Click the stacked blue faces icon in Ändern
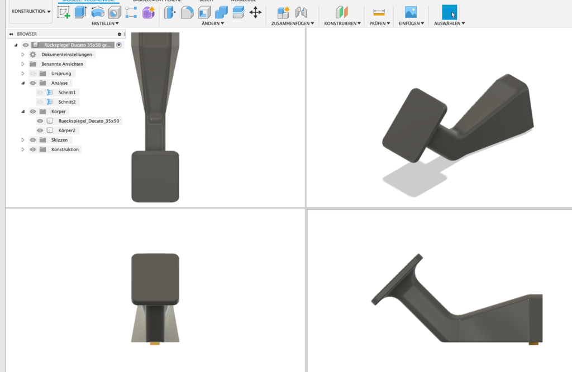 [x=238, y=12]
